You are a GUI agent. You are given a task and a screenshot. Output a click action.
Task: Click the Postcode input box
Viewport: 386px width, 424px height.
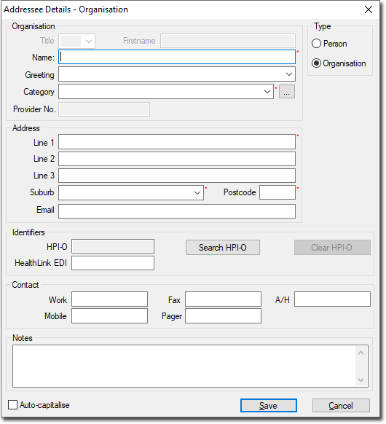(x=277, y=192)
